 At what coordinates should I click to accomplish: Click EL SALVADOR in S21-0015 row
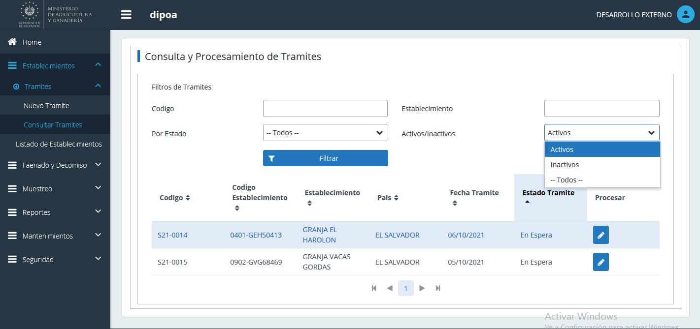tap(398, 262)
